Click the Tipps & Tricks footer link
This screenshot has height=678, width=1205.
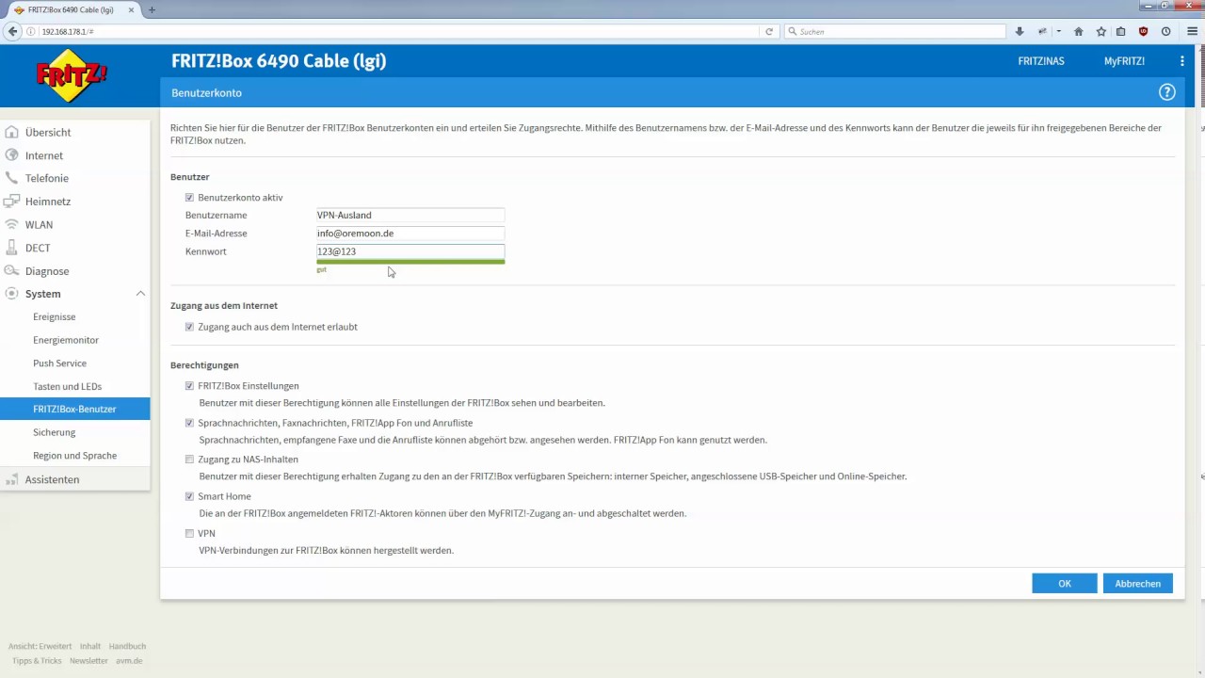tap(37, 661)
